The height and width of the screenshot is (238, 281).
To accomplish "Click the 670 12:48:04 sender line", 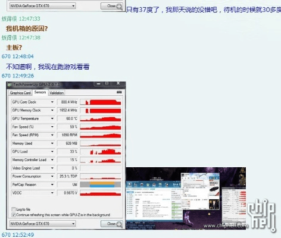I will point(18,57).
